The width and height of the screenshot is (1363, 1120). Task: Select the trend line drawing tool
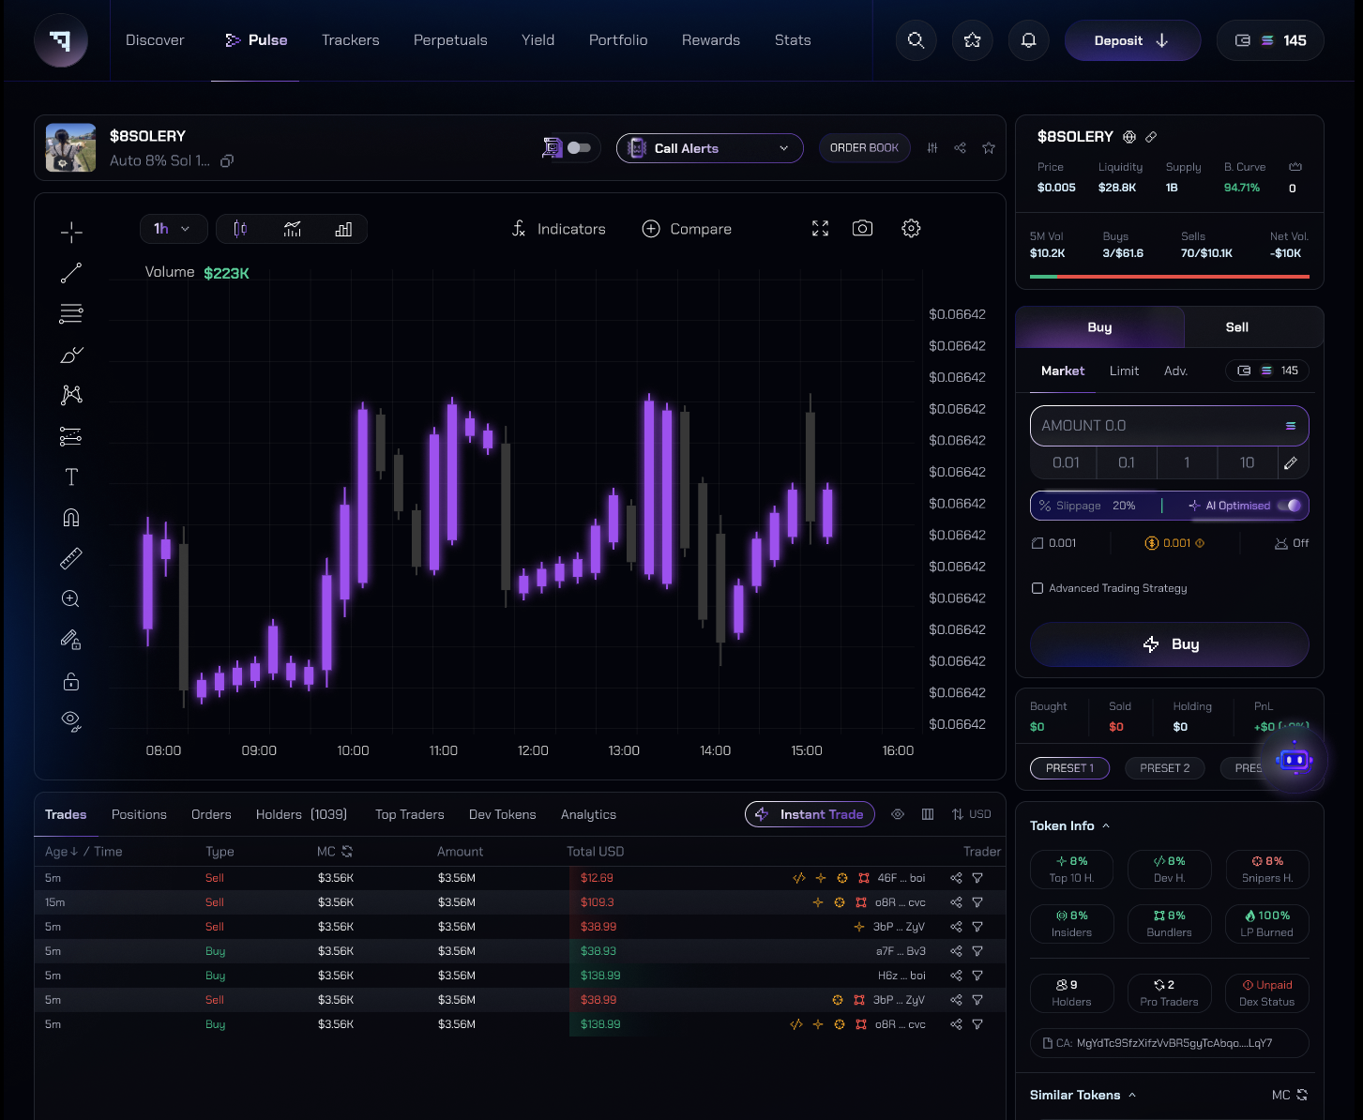tap(71, 273)
